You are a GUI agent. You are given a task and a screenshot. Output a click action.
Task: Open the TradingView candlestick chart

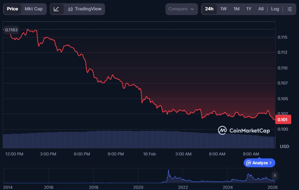(x=84, y=9)
